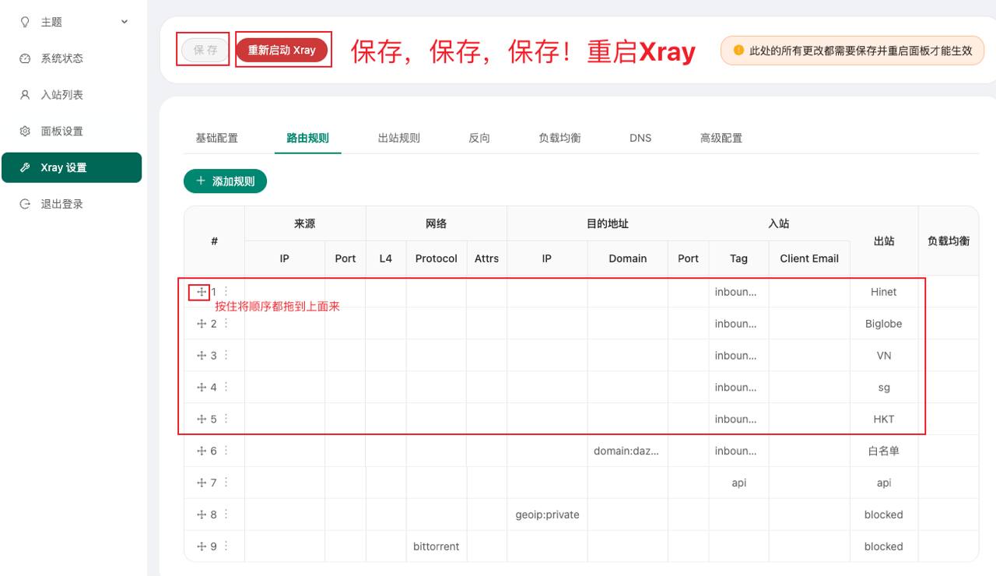The image size is (996, 576).
Task: Click the 系统状态 dashboard icon in sidebar
Action: point(25,58)
